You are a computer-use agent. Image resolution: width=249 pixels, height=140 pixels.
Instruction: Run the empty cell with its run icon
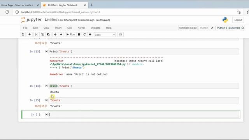coord(46,114)
